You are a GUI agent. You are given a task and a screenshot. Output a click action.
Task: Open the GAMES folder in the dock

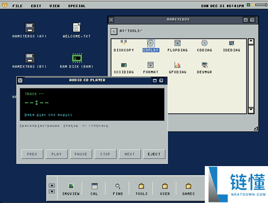pos(188,186)
